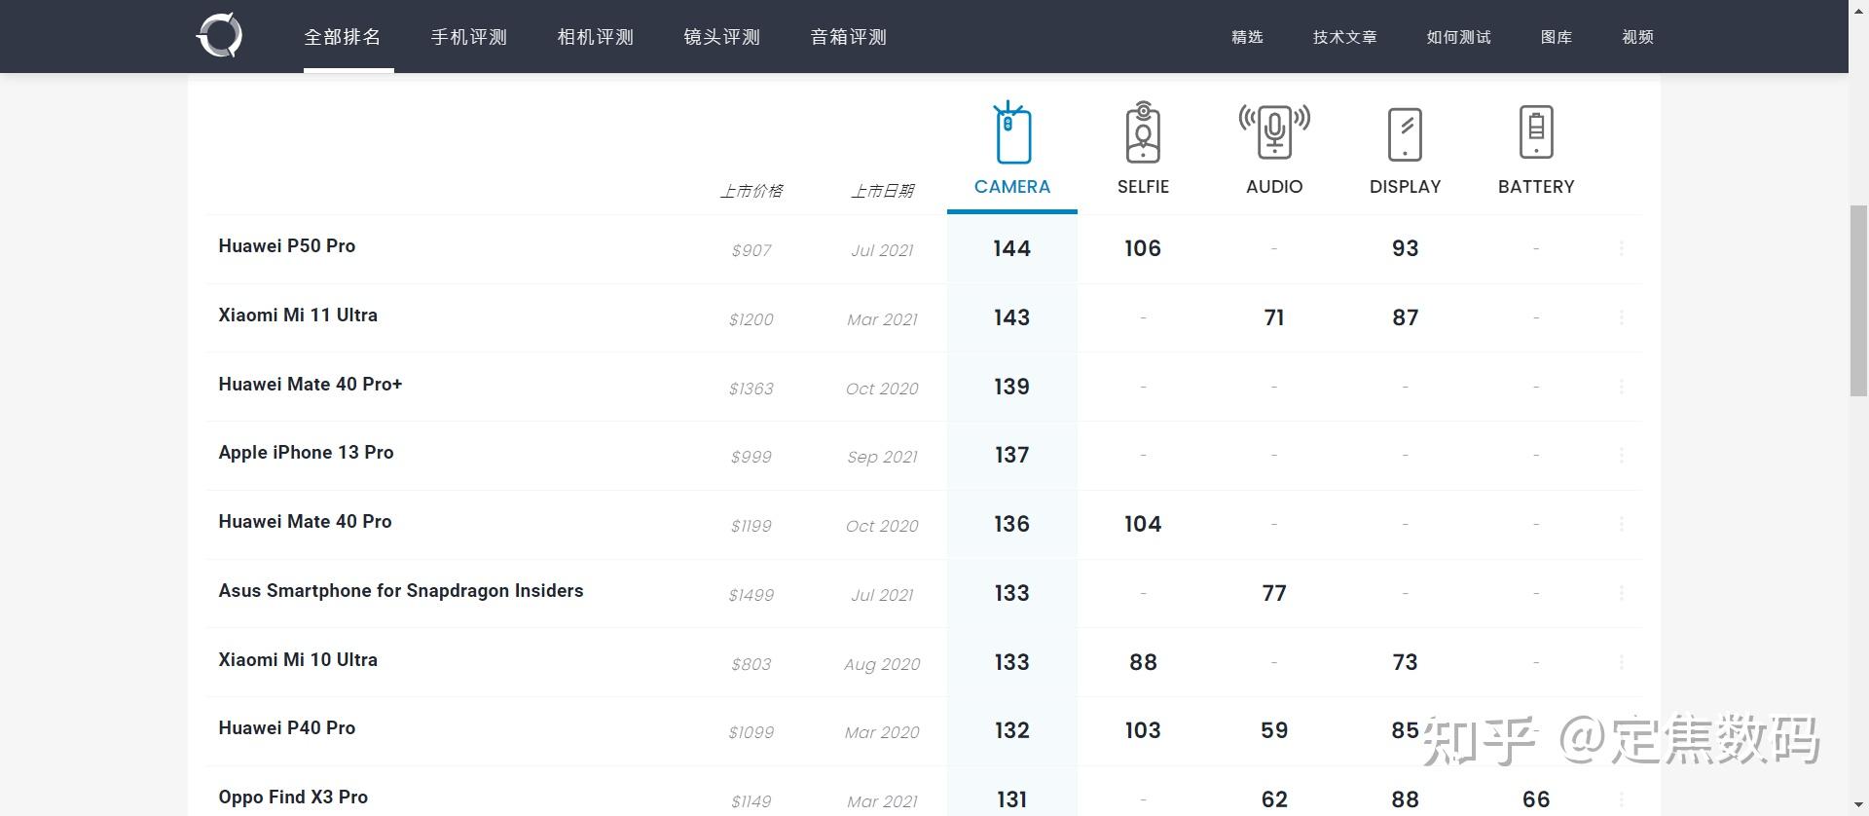Viewport: 1869px width, 816px height.
Task: Go to 视频 in the top navigation
Action: 1637,37
